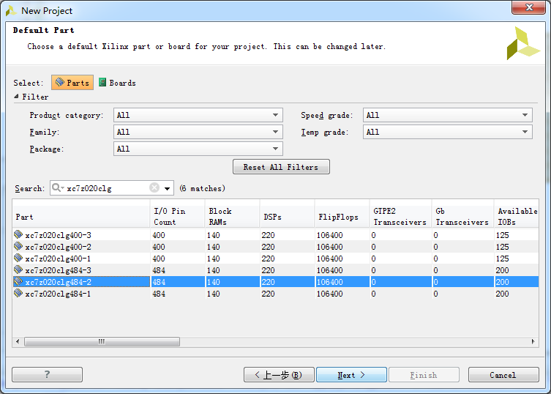This screenshot has width=551, height=394.
Task: Close the New Project window
Action: tap(528, 7)
